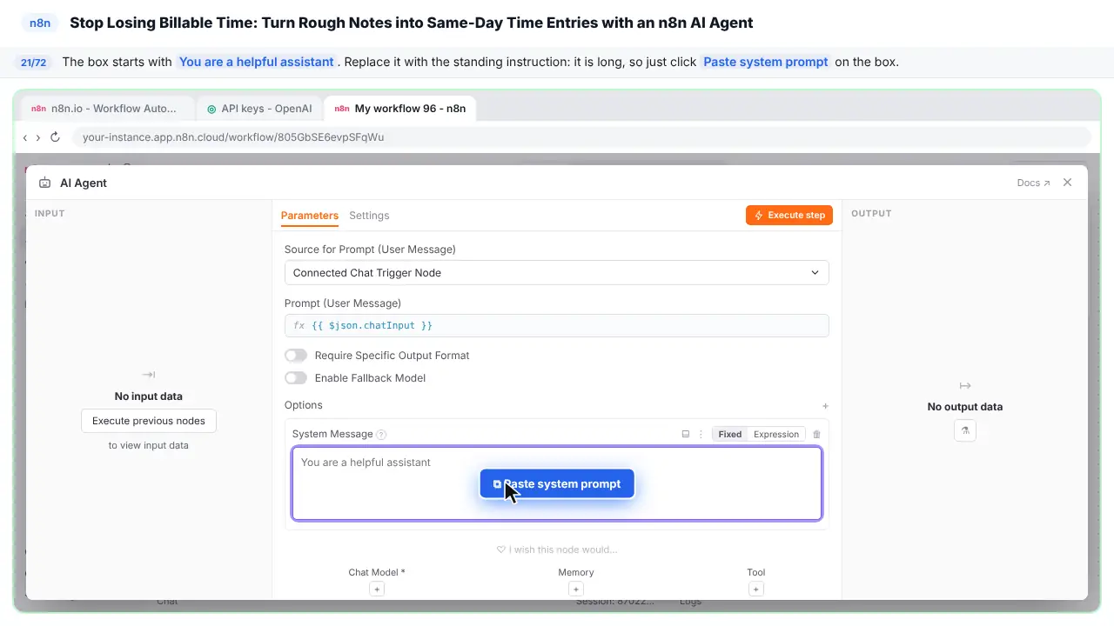Click the Prompt (User Message) expression field
The height and width of the screenshot is (626, 1114).
556,325
